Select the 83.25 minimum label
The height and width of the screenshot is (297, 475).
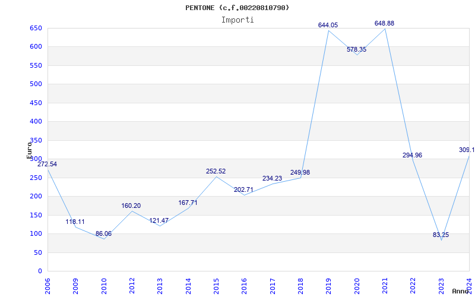pyautogui.click(x=441, y=235)
